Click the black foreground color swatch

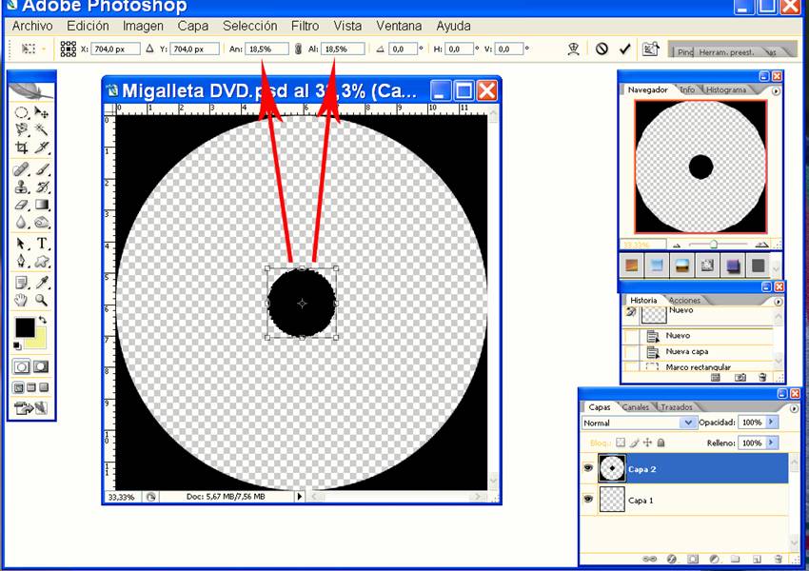[25, 327]
